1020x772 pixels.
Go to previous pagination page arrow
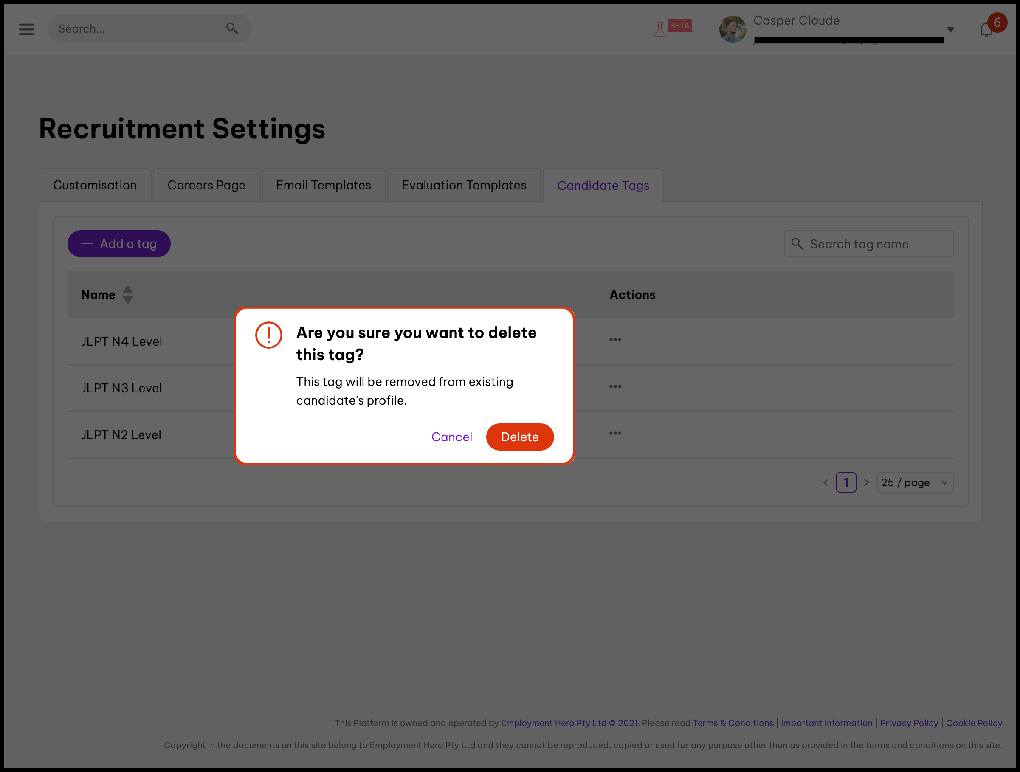coord(826,483)
